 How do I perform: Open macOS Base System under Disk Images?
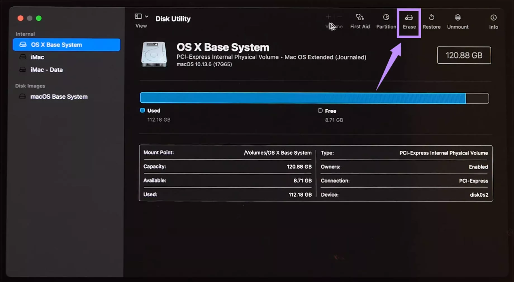59,97
